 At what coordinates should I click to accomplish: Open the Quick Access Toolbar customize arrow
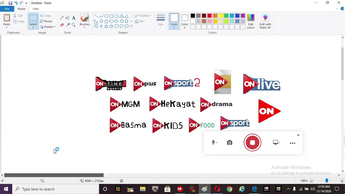(x=26, y=3)
